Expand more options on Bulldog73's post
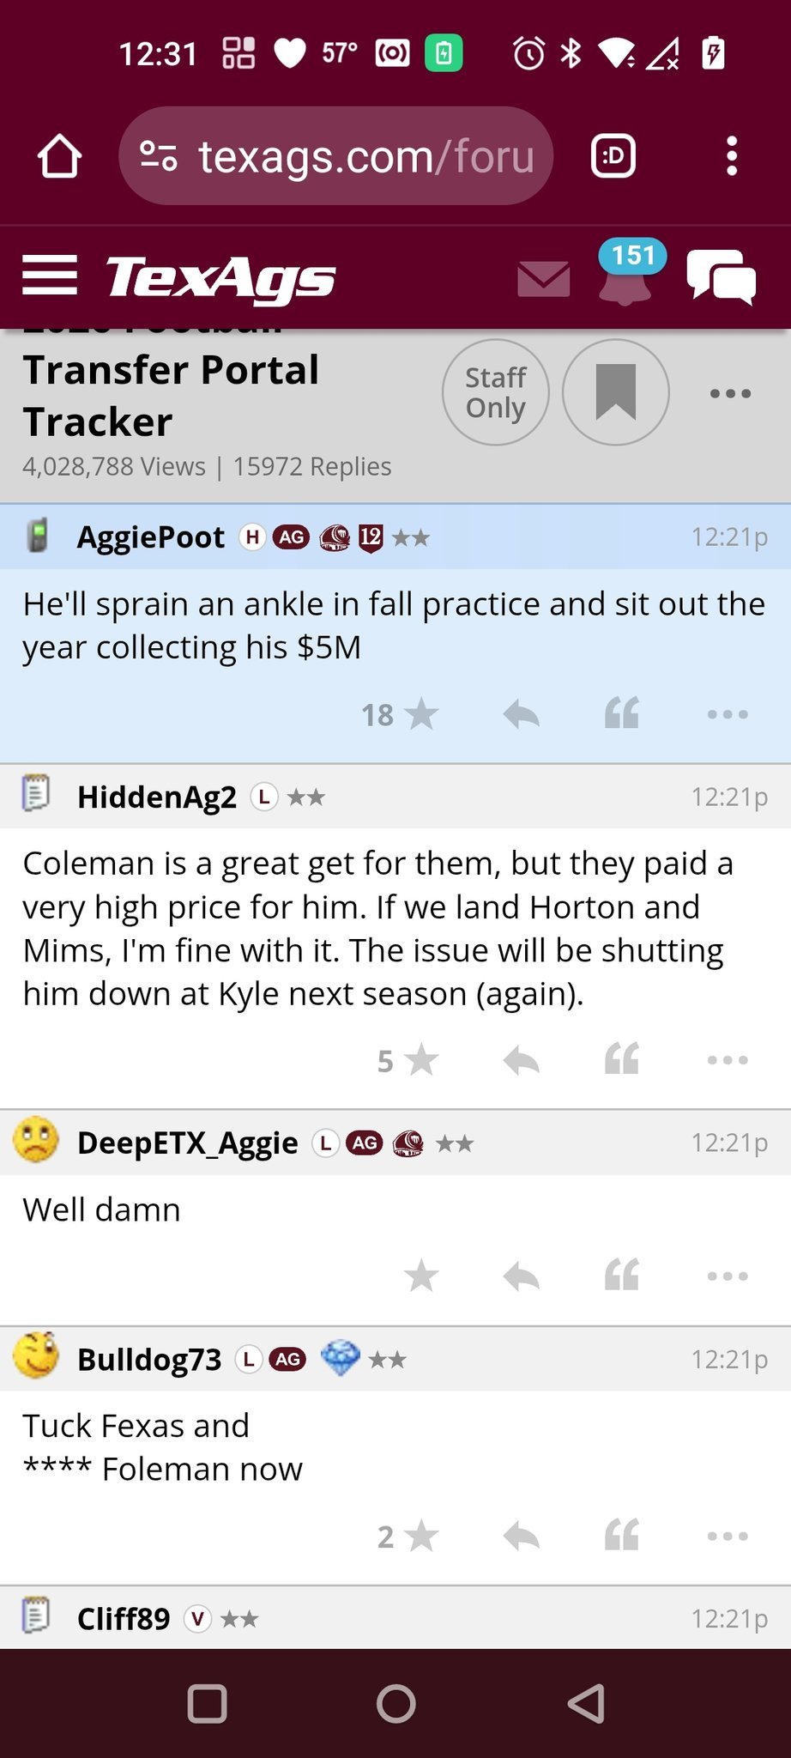The height and width of the screenshot is (1758, 791). pos(728,1537)
